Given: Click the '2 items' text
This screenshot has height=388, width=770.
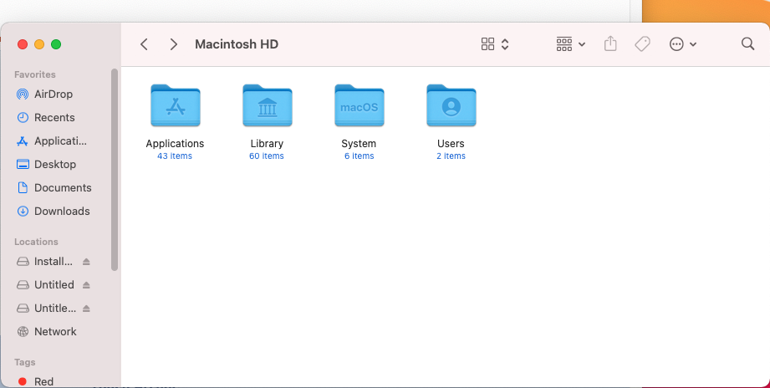Looking at the screenshot, I should click(x=451, y=156).
